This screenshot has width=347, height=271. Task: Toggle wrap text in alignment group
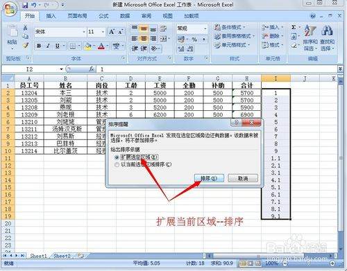pos(163,28)
